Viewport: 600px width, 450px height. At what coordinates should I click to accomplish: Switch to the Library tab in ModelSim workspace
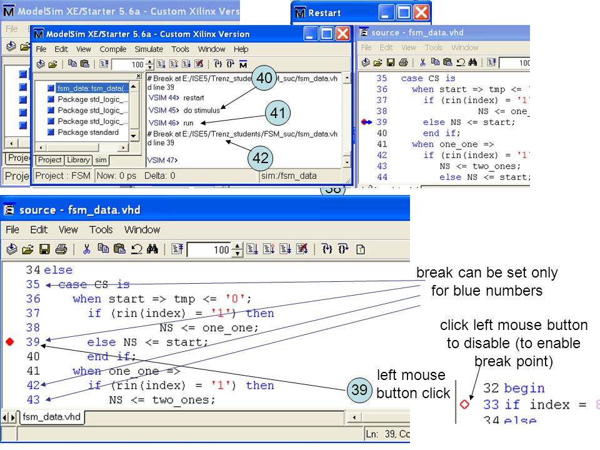tap(78, 160)
